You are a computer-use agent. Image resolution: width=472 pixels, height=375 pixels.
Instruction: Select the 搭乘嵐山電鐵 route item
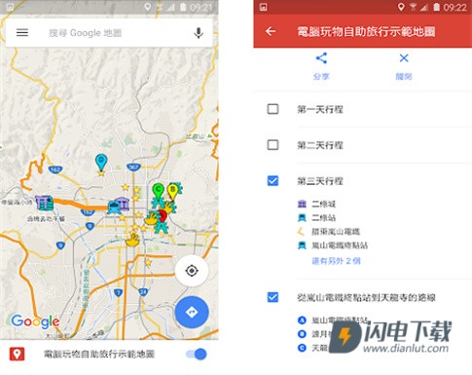[329, 232]
